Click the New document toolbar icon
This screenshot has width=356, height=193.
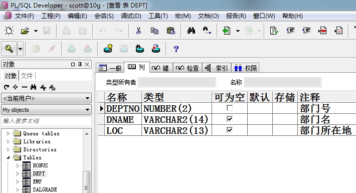[x=9, y=31]
